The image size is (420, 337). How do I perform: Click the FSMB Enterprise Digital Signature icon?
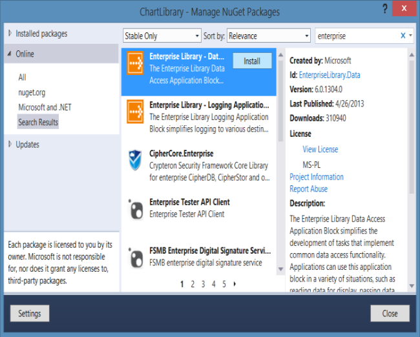pyautogui.click(x=136, y=258)
